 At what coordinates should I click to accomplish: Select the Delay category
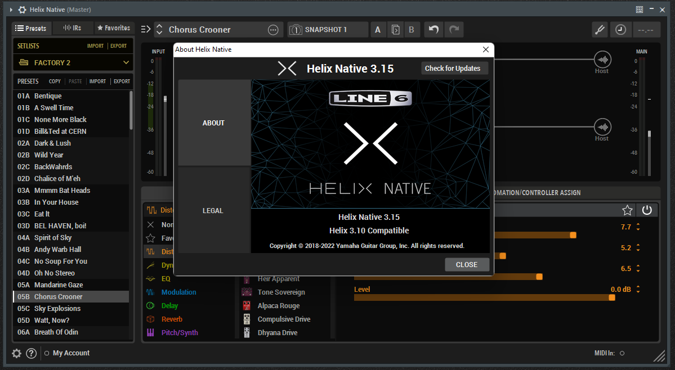pyautogui.click(x=169, y=305)
